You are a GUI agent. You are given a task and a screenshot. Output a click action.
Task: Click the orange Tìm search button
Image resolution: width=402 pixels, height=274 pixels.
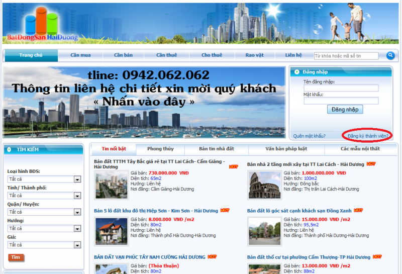[x=16, y=257]
